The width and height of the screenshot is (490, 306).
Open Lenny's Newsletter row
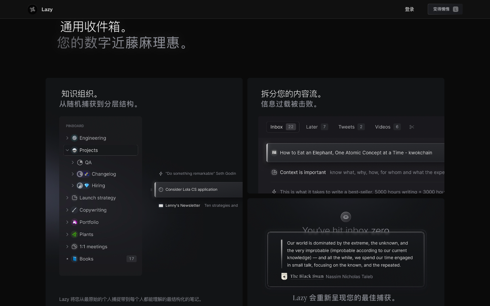pos(198,206)
